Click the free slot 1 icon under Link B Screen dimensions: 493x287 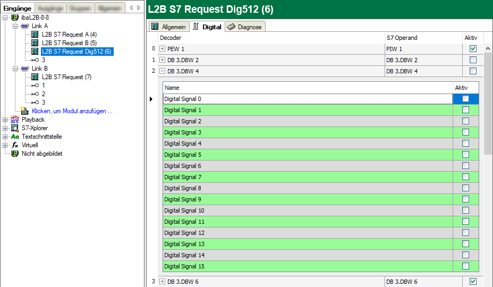click(35, 85)
